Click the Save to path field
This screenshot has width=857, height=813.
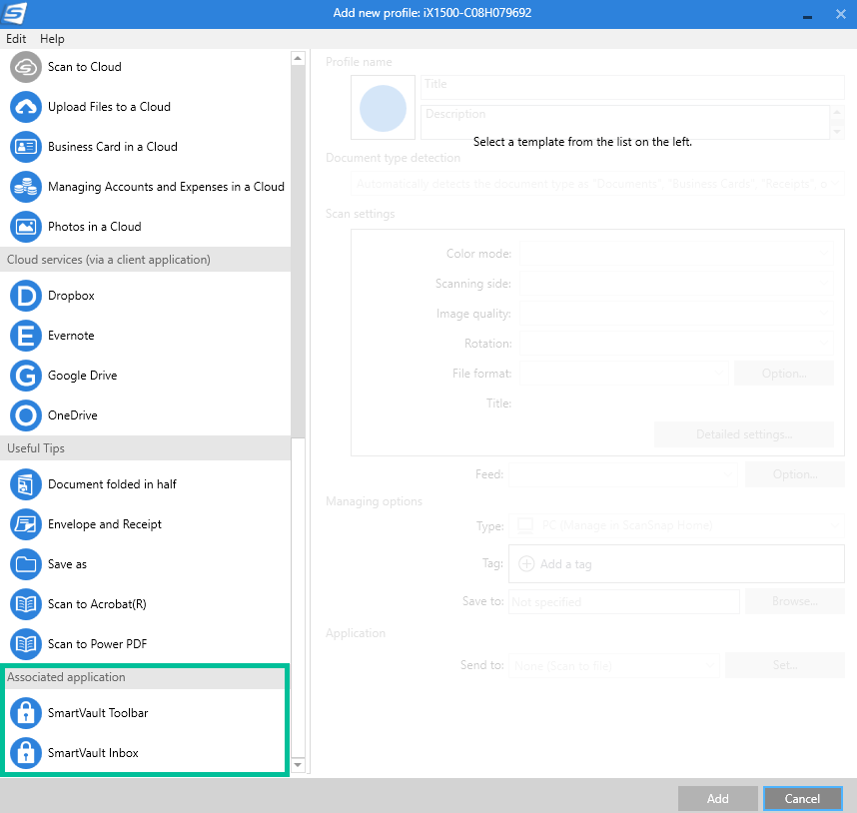[x=624, y=601]
